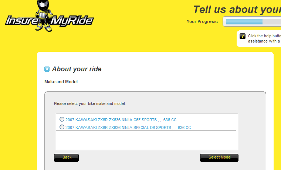Click the 'Your Progress:' label
This screenshot has width=281, height=170.
pyautogui.click(x=202, y=21)
